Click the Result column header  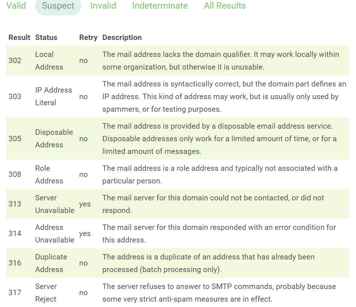19,37
